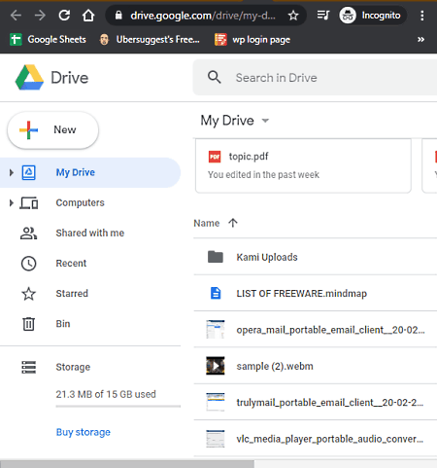437x468 pixels.
Task: Click the padlock site info icon
Action: [x=118, y=16]
